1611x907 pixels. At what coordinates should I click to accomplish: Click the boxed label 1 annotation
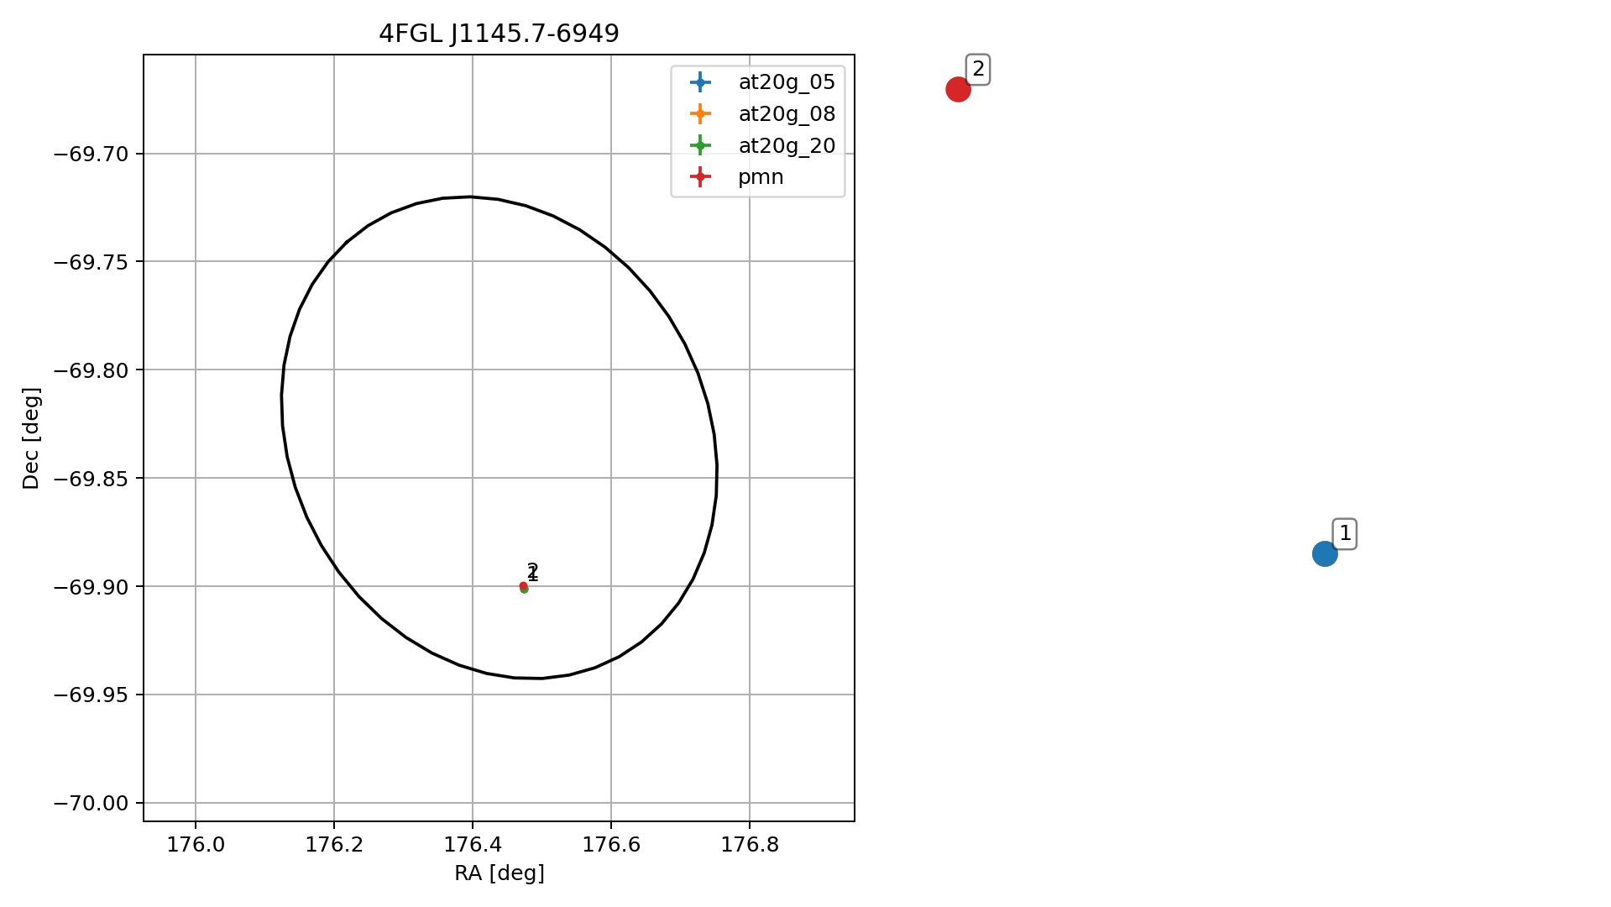[1345, 534]
